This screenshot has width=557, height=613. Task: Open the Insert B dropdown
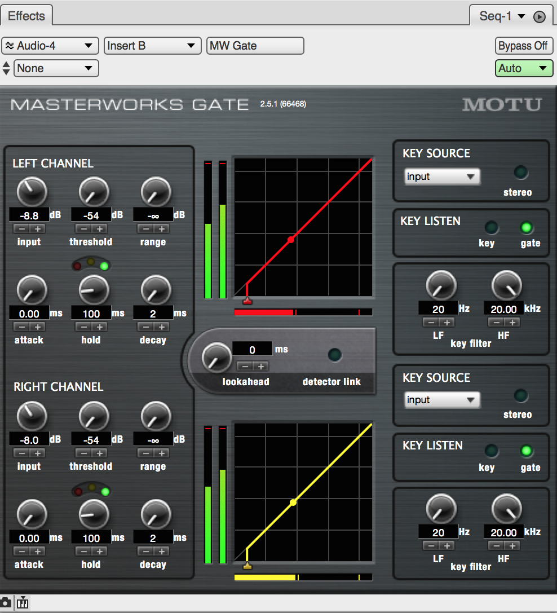[152, 46]
